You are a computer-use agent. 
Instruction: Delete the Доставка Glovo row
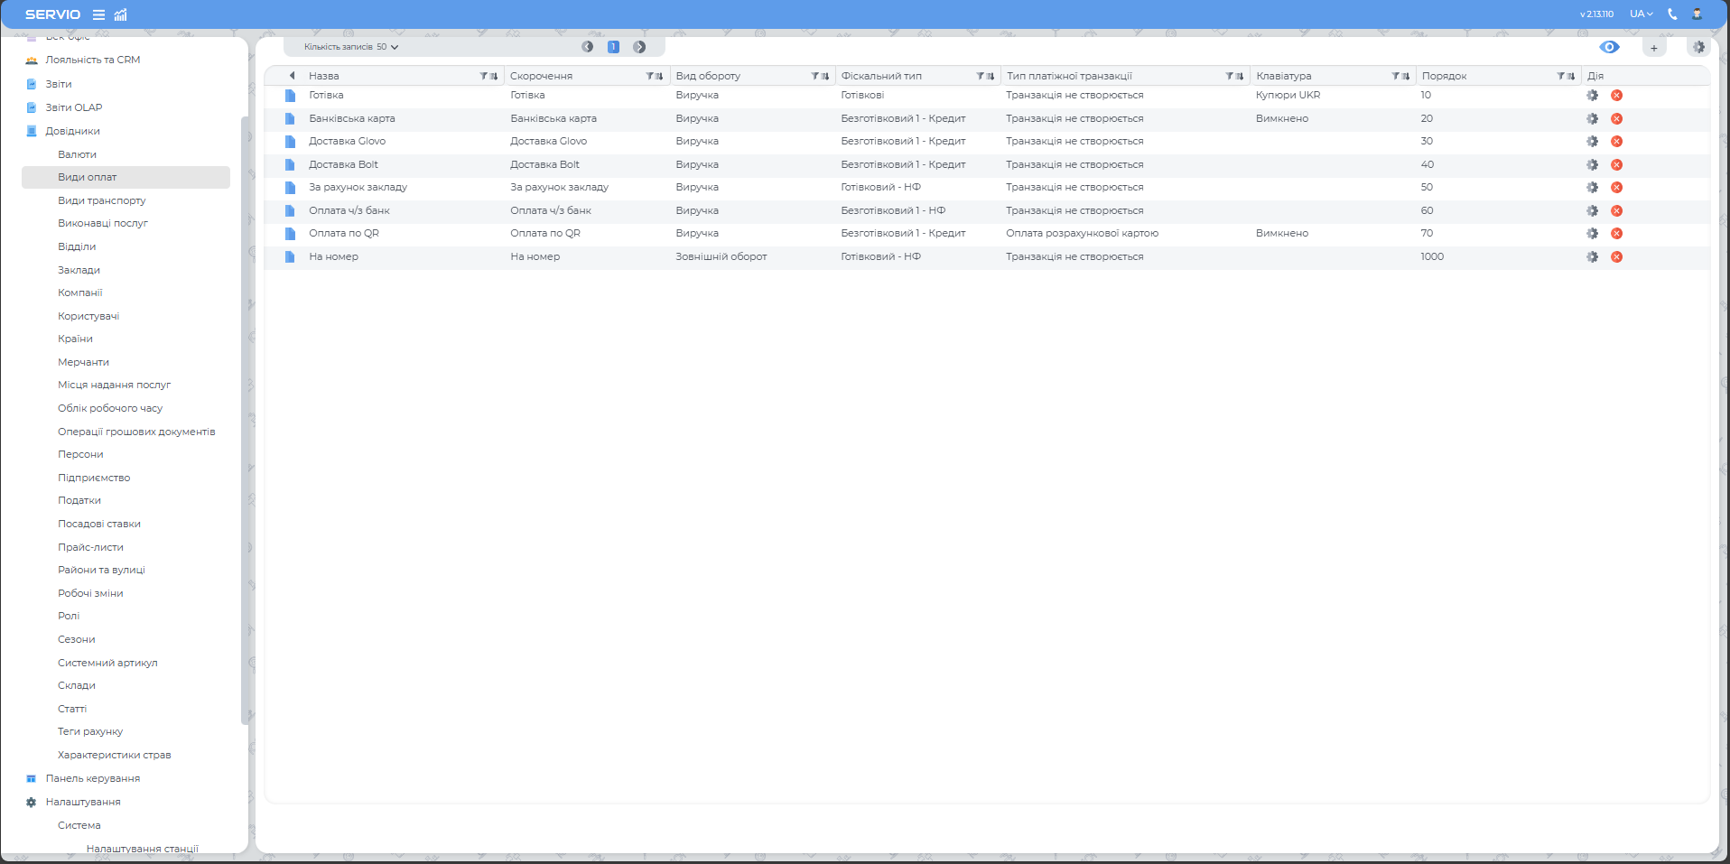click(1616, 142)
